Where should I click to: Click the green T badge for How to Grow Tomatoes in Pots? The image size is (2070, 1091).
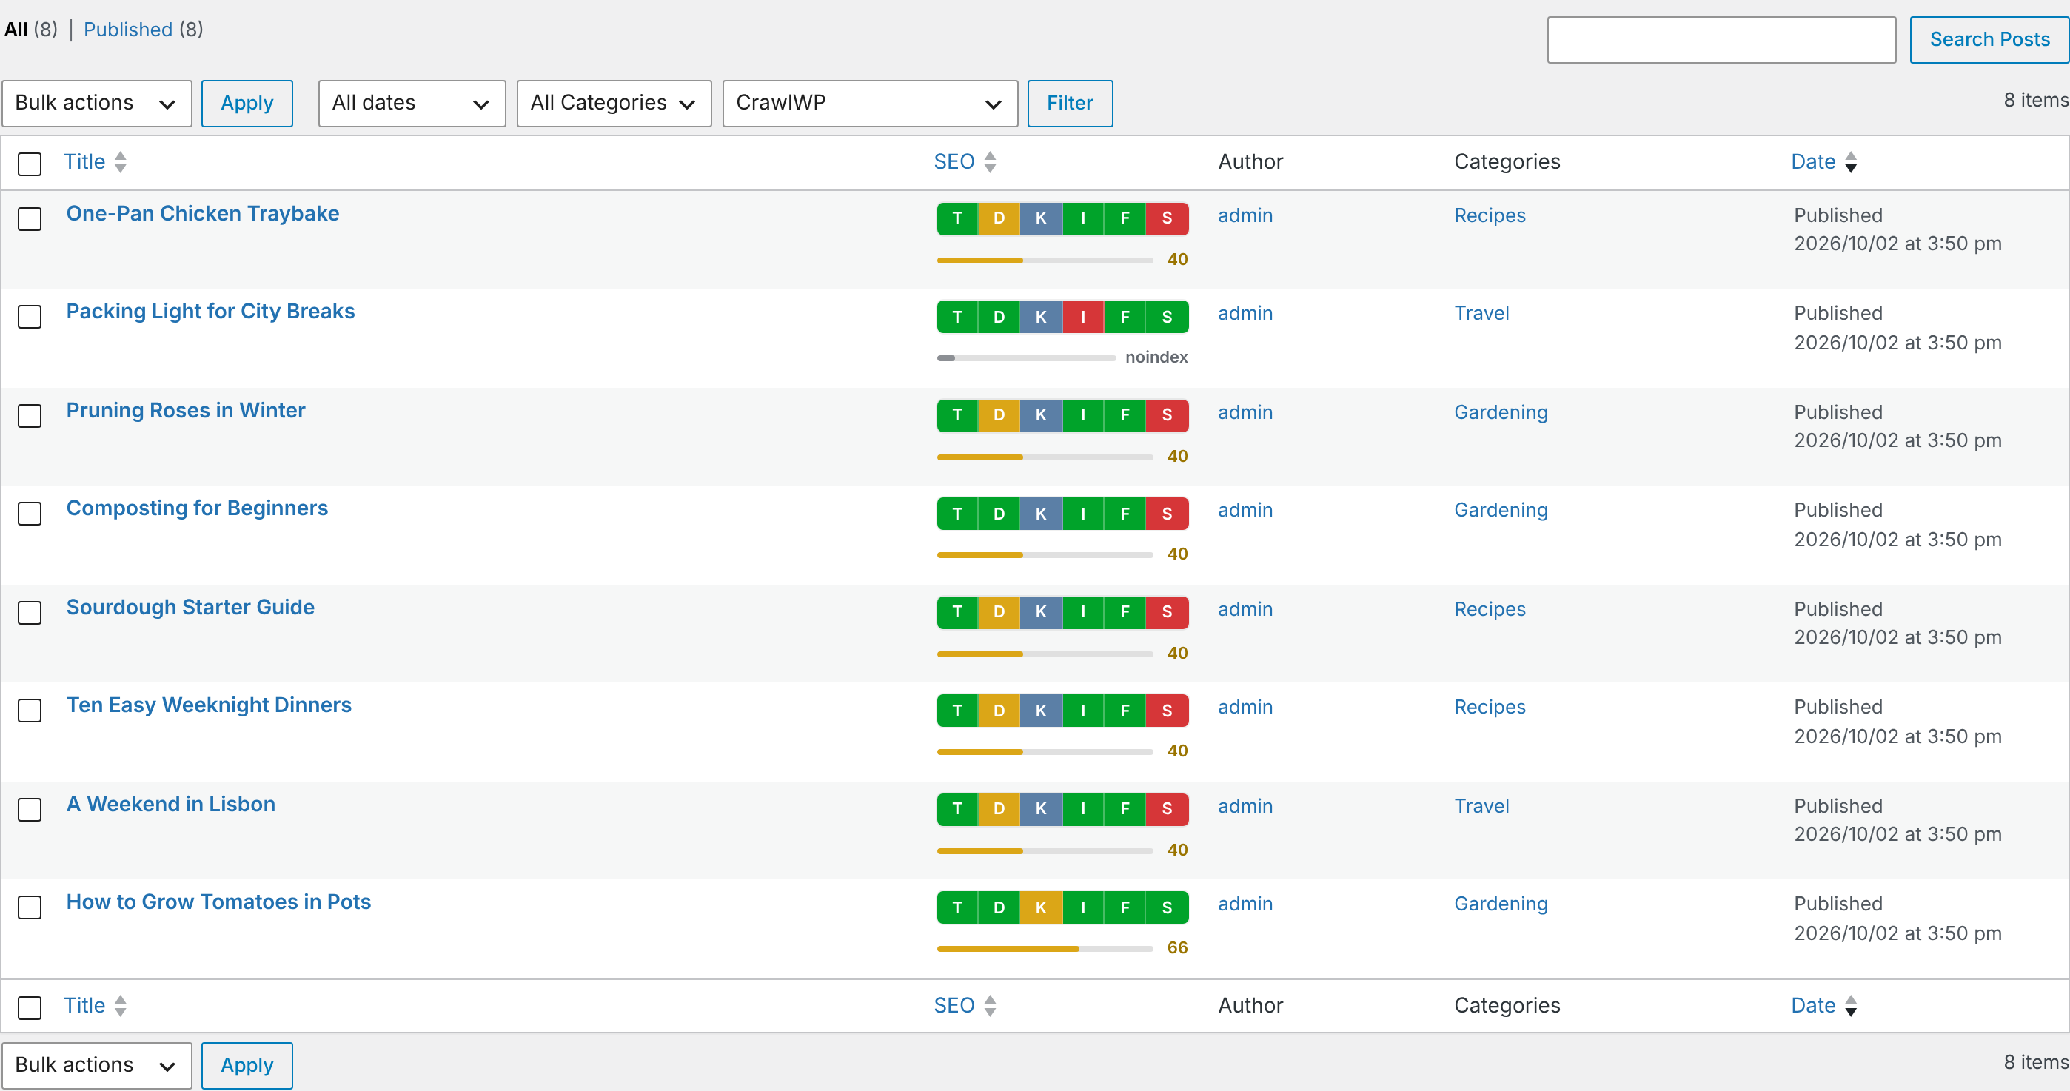(957, 907)
